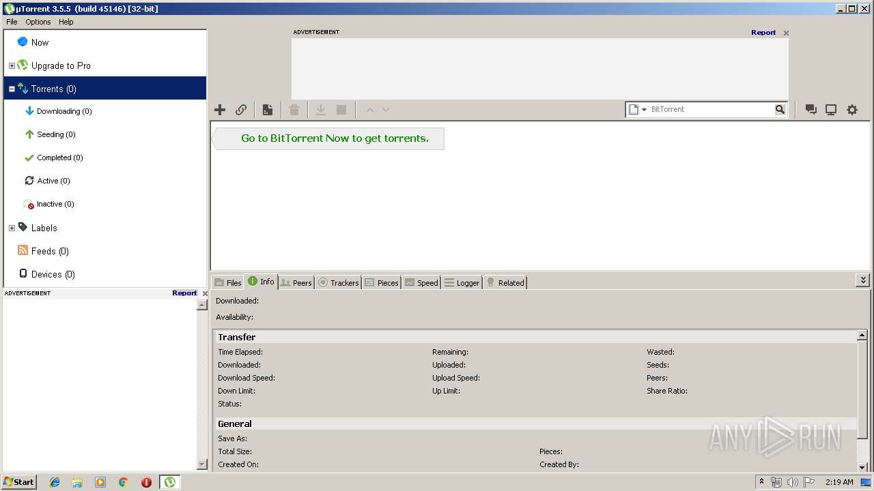Open the File menu
This screenshot has height=491, width=874.
(x=12, y=22)
